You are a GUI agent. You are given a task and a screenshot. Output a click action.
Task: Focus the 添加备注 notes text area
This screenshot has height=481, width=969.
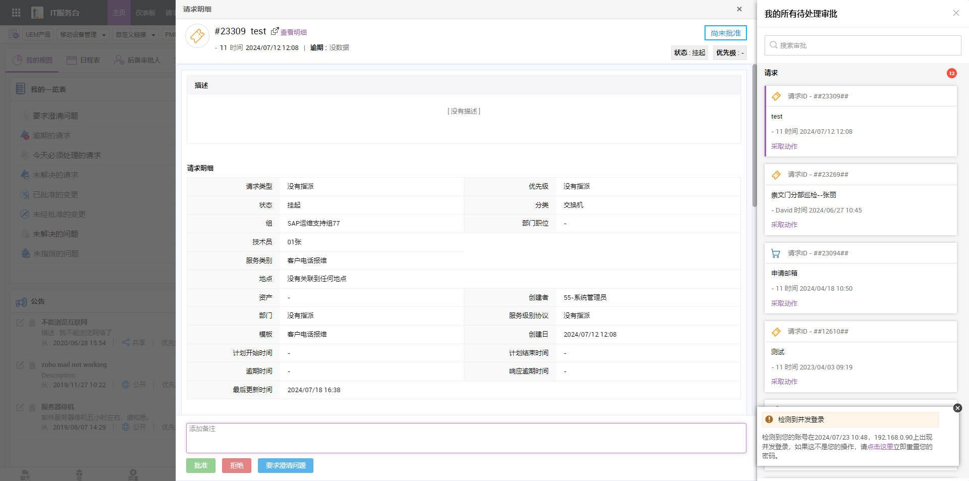466,438
